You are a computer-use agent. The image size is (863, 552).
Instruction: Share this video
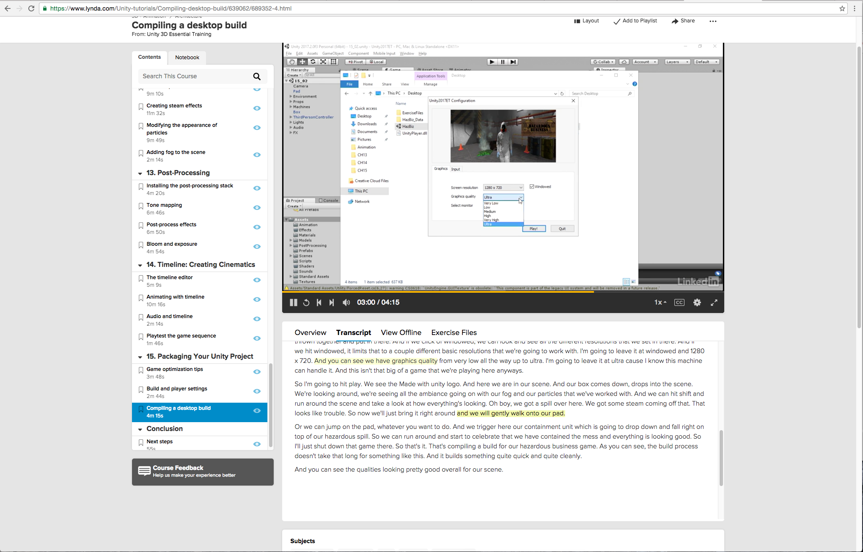click(683, 21)
